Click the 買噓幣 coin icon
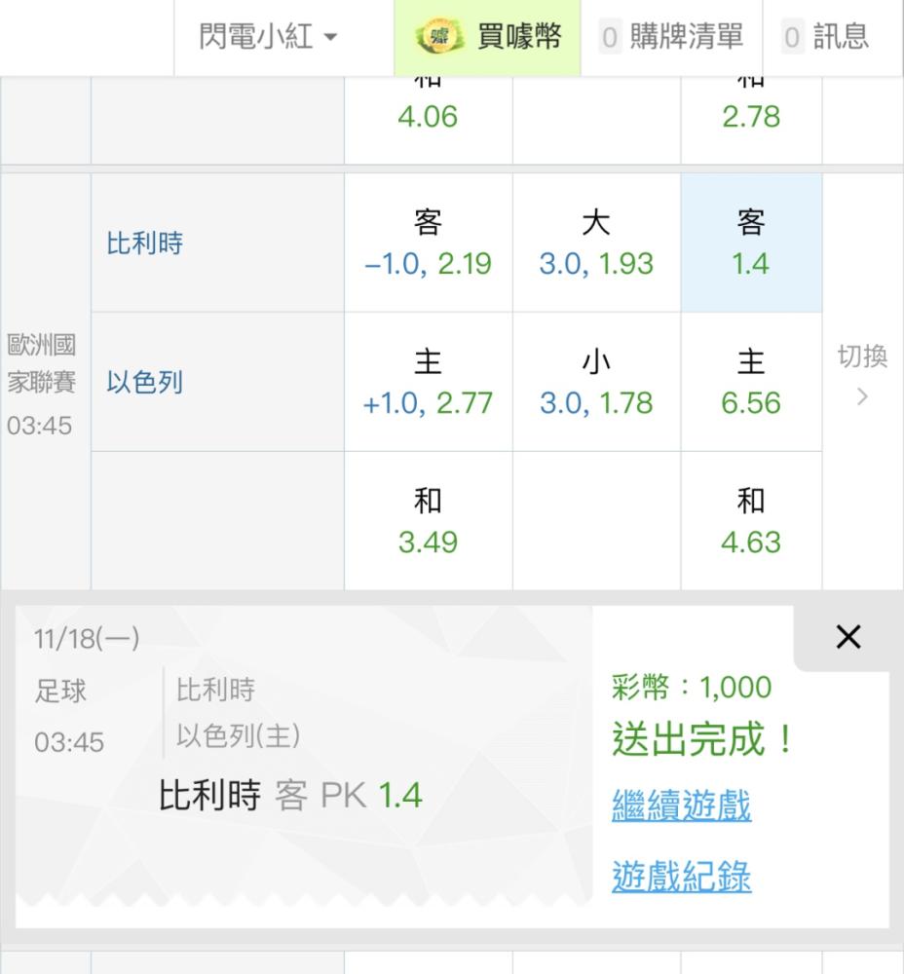This screenshot has height=974, width=904. (x=439, y=36)
